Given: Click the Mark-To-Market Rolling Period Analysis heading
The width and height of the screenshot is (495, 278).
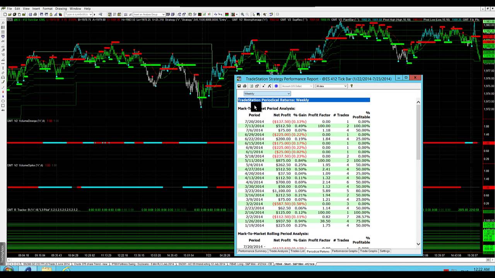Looking at the screenshot, I should (273, 234).
